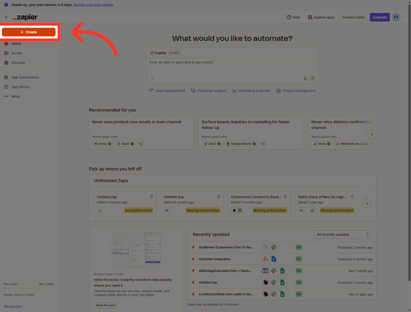
Task: Click the Copilot send arrow button
Action: click(x=313, y=79)
